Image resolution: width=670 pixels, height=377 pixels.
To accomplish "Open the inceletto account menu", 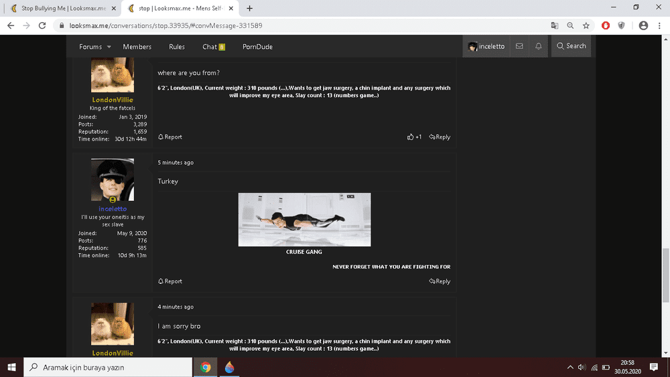I will click(486, 46).
